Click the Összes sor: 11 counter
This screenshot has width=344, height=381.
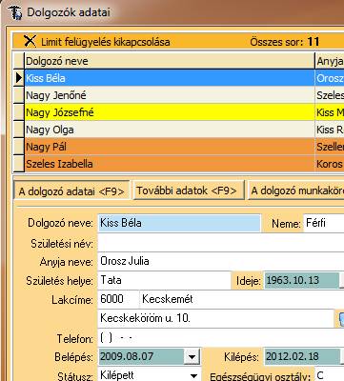click(x=285, y=42)
